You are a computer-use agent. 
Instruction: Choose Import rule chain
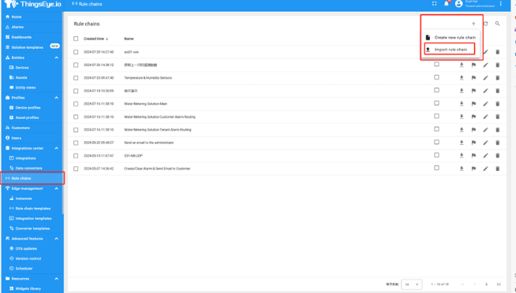click(450, 50)
